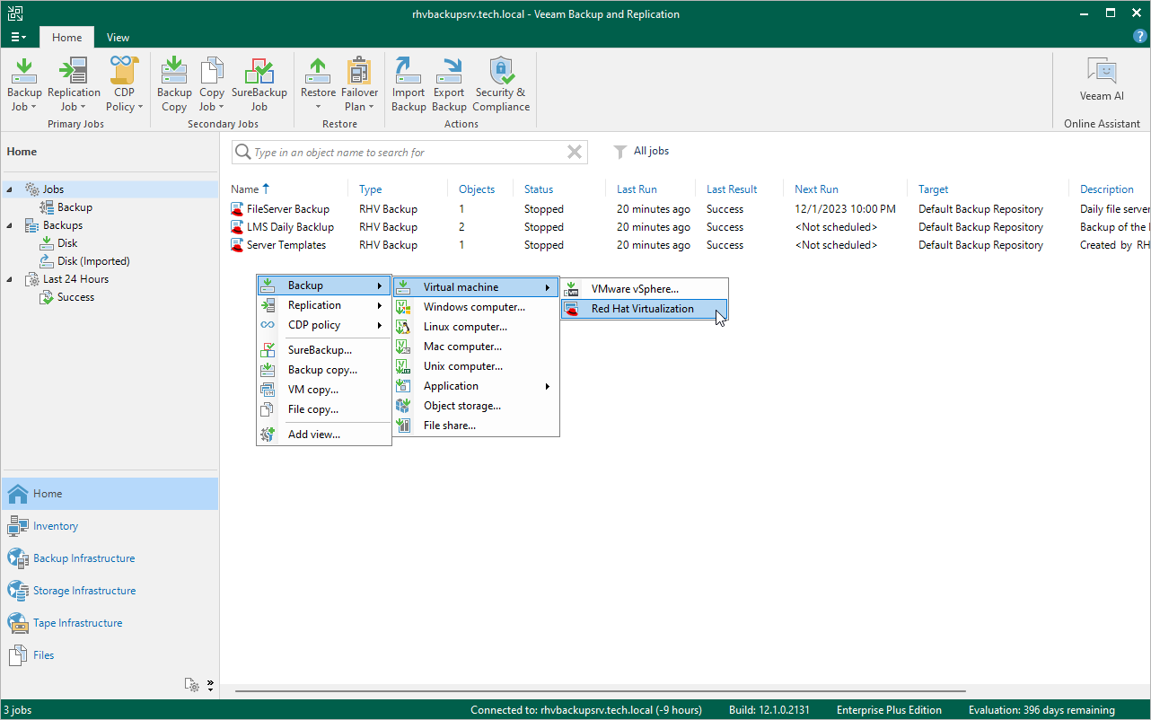Screen dimensions: 1151x720
Task: Select Unix computer... menu entry
Action: (x=476, y=366)
